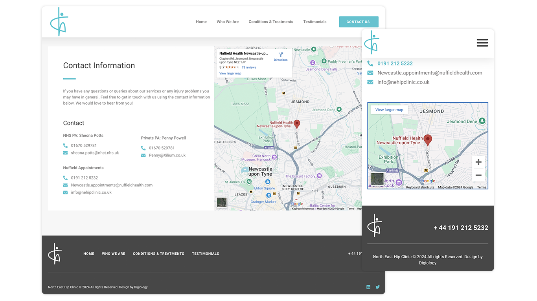Click the LinkedIn icon in the footer

(x=368, y=287)
